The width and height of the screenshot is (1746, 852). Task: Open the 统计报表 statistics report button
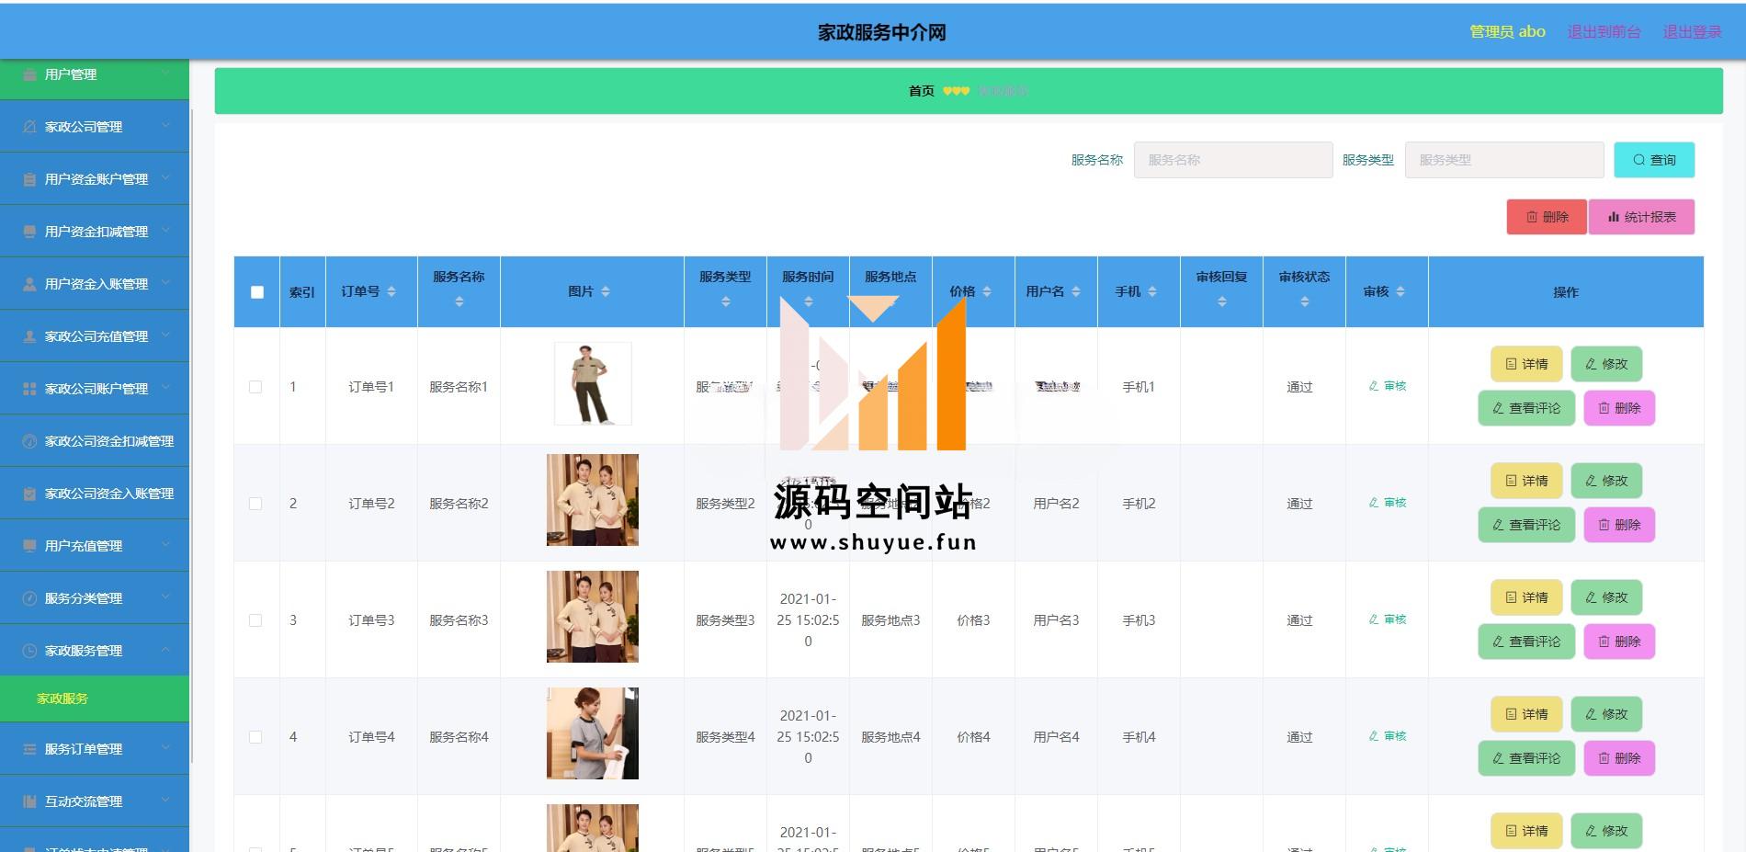1641,217
